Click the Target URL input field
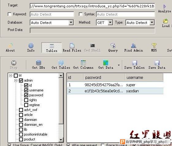172x146 pixels. click(x=92, y=6)
